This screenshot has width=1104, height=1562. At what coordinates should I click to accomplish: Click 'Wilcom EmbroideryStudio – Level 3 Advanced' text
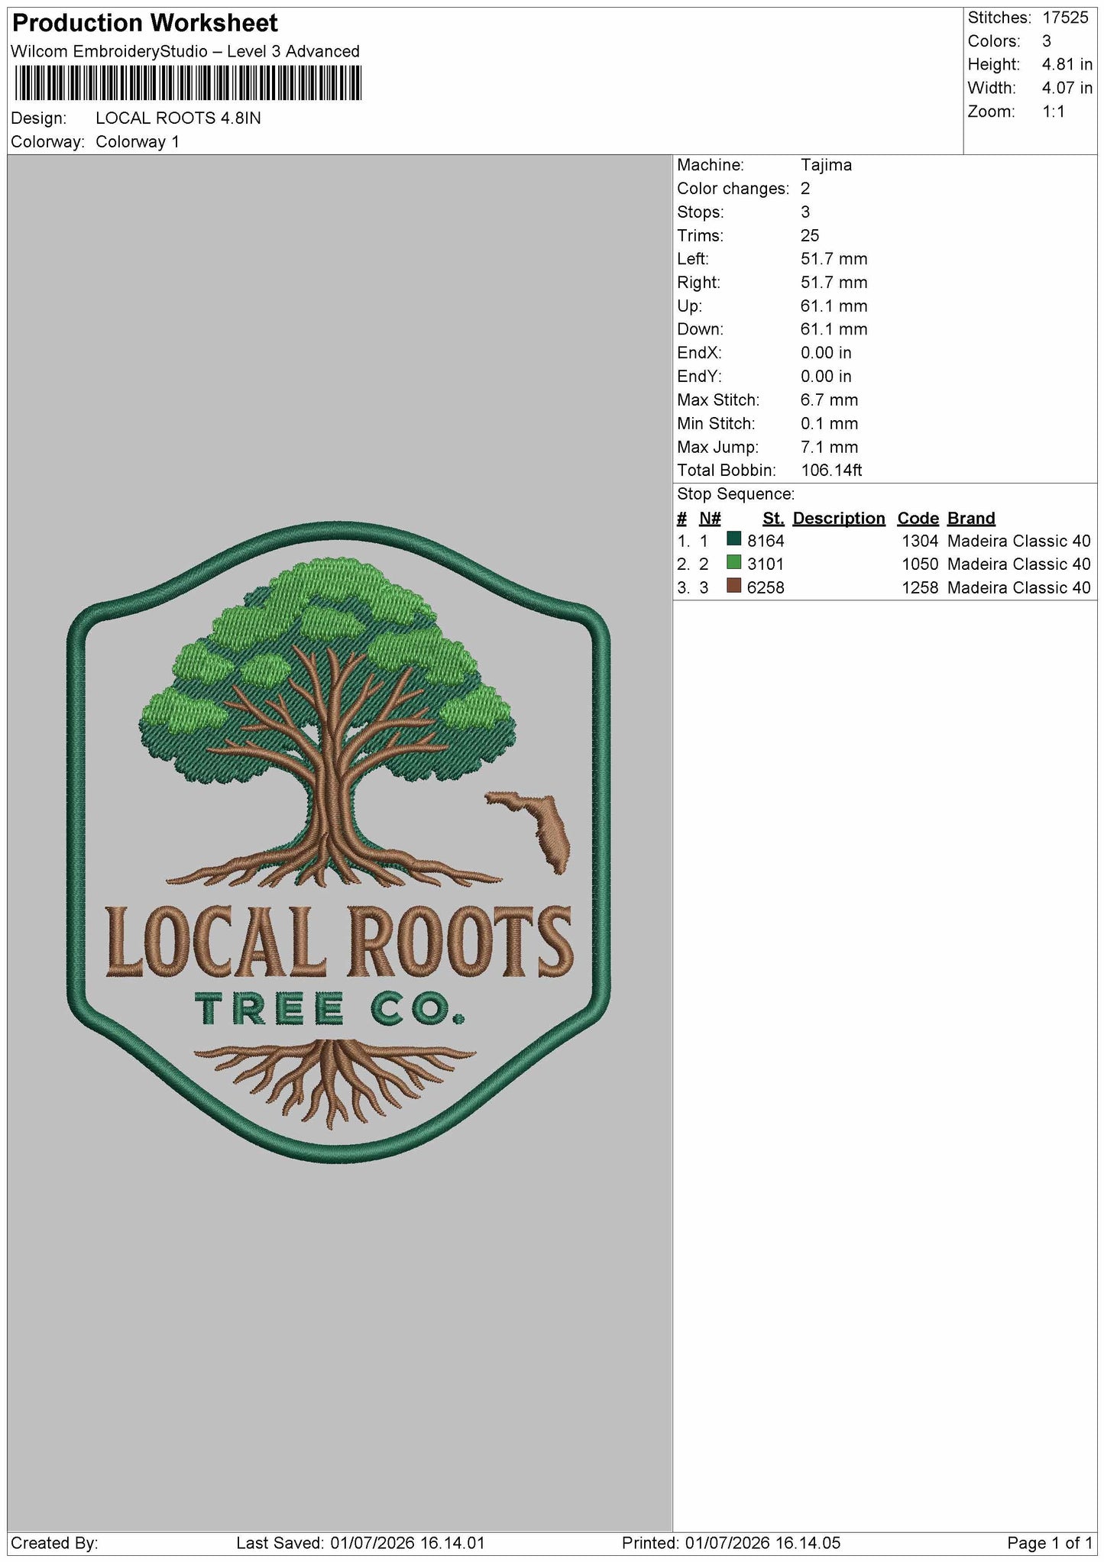click(x=185, y=51)
